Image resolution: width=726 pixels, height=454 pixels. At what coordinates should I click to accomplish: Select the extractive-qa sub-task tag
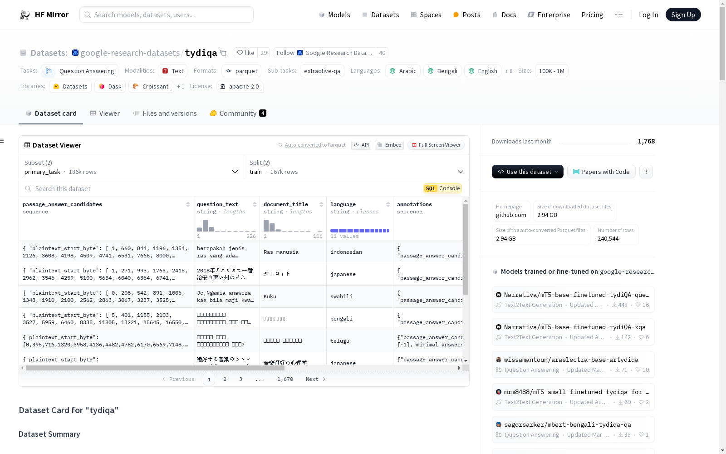[322, 71]
